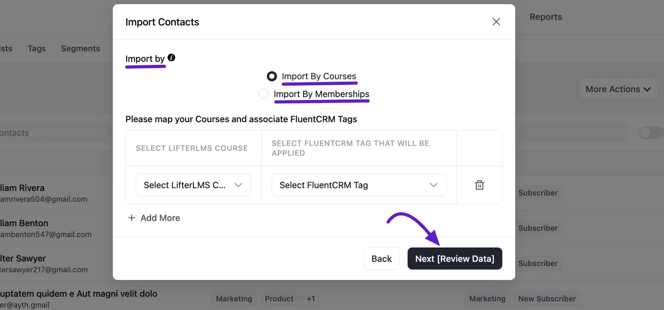The height and width of the screenshot is (310, 664).
Task: Delete the course mapping row with trash icon
Action: 479,185
